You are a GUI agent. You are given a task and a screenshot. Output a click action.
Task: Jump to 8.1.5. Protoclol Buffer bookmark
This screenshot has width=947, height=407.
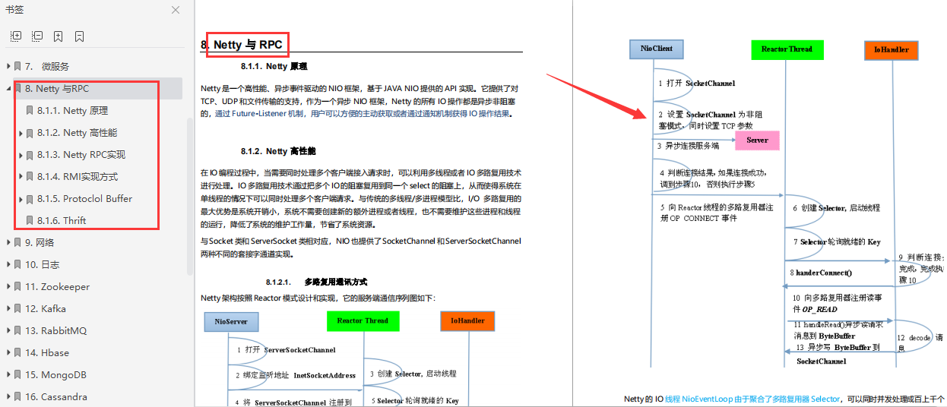tap(85, 199)
